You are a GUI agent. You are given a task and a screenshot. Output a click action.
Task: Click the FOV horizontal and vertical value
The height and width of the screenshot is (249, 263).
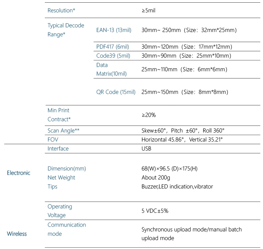pos(182,140)
